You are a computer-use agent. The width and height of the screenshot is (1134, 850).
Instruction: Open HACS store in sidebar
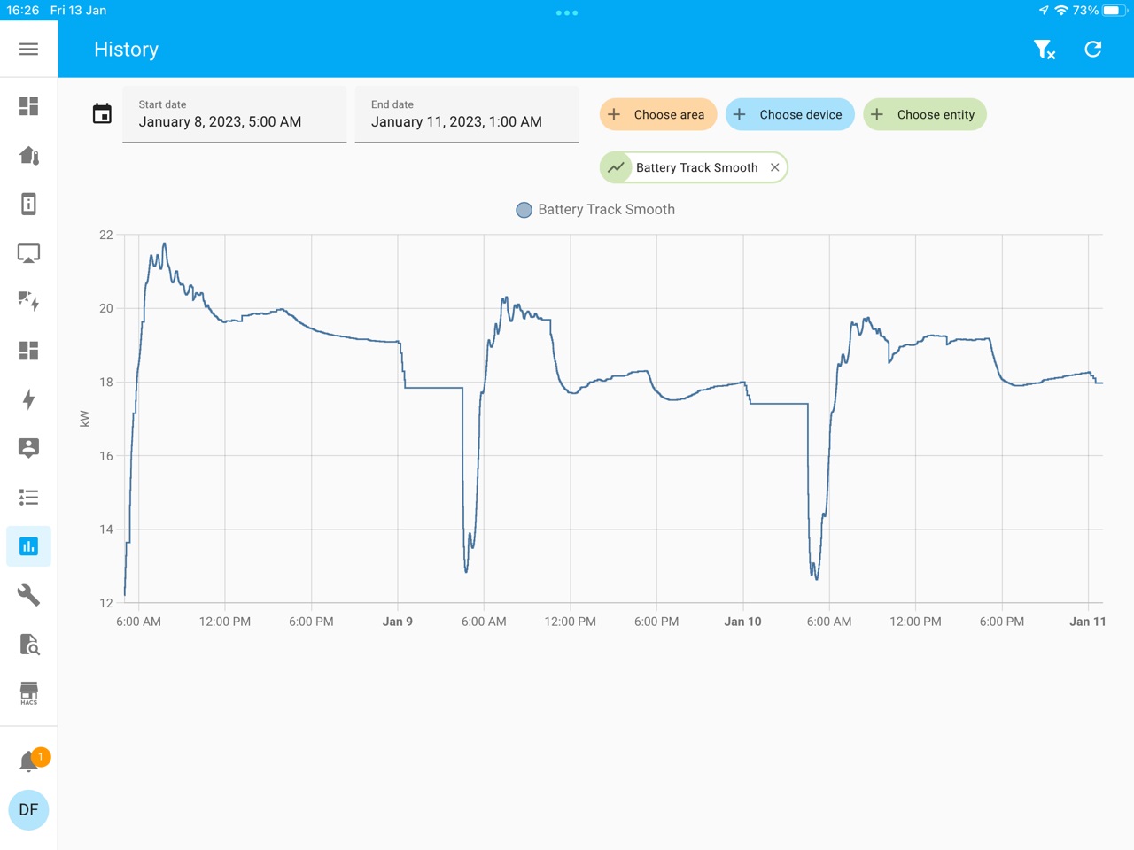point(28,692)
